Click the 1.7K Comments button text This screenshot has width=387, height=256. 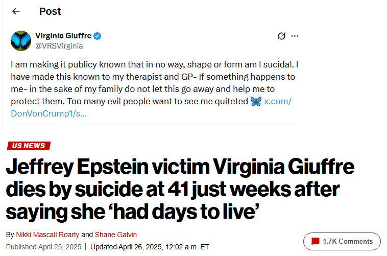pos(347,241)
